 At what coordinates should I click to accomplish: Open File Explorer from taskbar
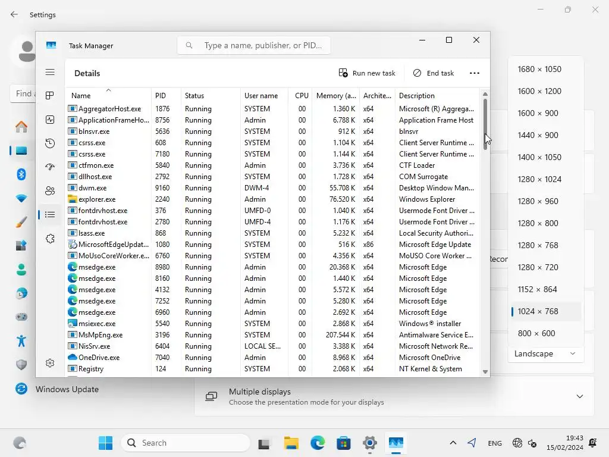tap(291, 443)
